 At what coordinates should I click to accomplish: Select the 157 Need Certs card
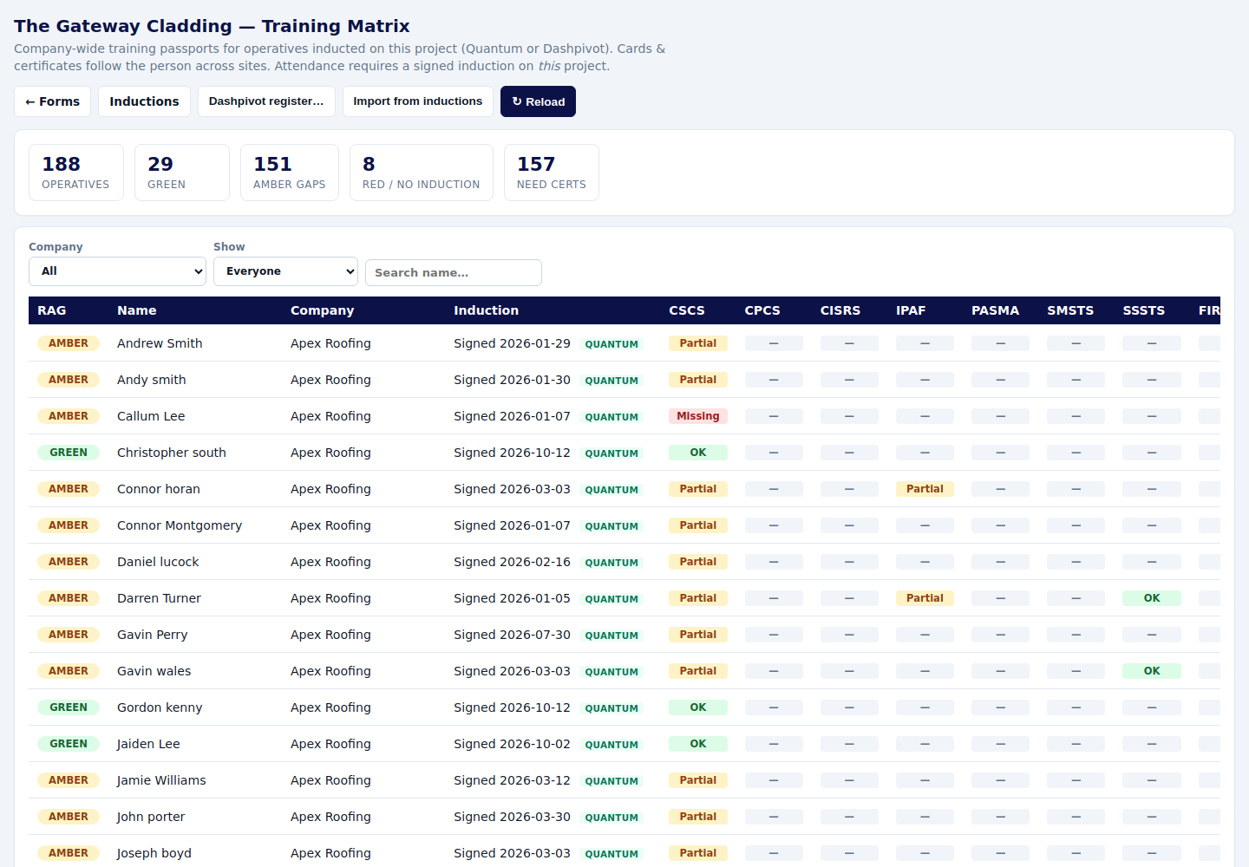click(x=552, y=173)
